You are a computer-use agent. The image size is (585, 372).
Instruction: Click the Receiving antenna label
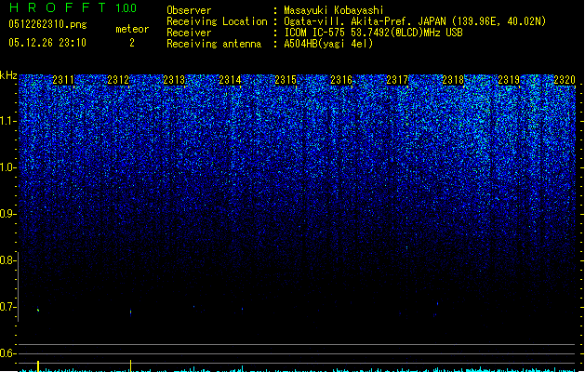pos(214,44)
